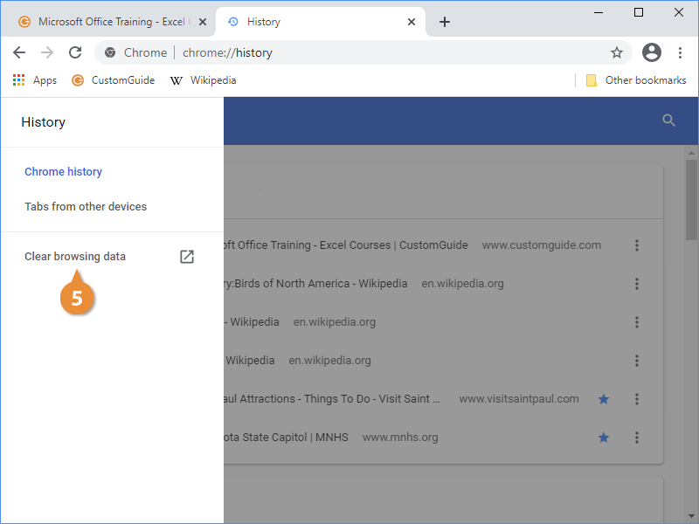
Task: Select the History tab
Action: 321,22
